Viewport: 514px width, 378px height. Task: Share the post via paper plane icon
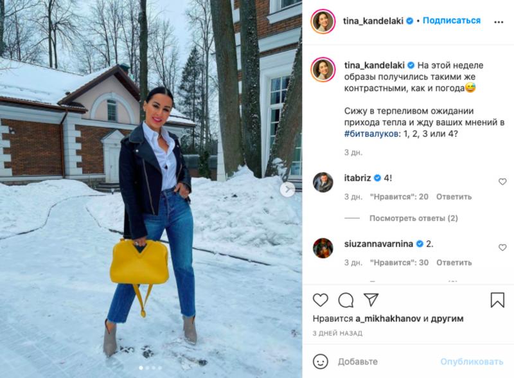[371, 300]
